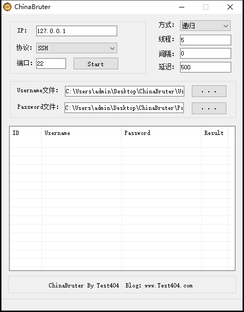Click the 间隔 interval field showing 0
Image resolution: width=244 pixels, height=312 pixels.
pyautogui.click(x=206, y=53)
